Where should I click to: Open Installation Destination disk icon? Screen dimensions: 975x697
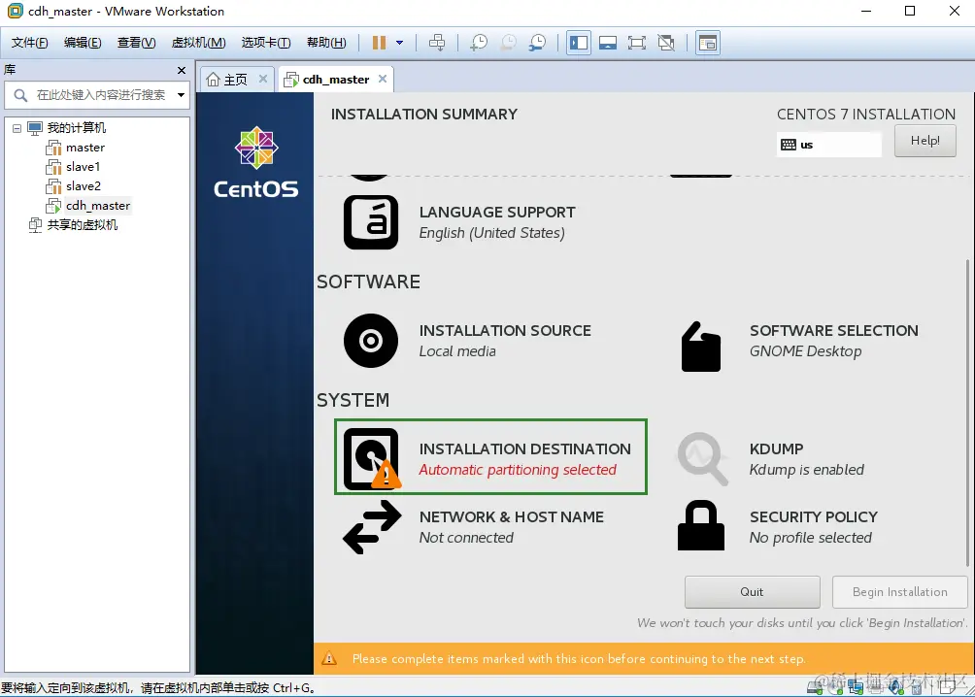pos(371,459)
